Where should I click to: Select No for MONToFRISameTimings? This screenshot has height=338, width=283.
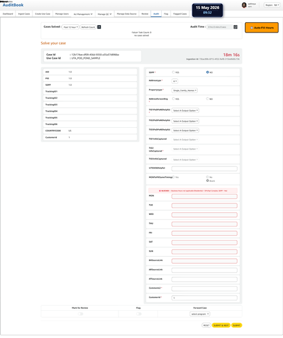pos(207,177)
